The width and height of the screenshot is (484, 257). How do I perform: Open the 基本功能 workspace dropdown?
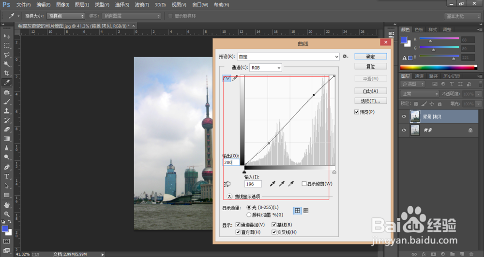coord(462,16)
